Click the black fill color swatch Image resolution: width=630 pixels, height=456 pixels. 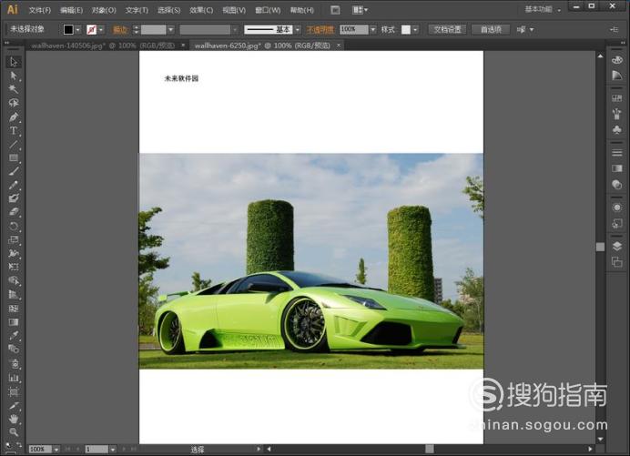tap(68, 30)
